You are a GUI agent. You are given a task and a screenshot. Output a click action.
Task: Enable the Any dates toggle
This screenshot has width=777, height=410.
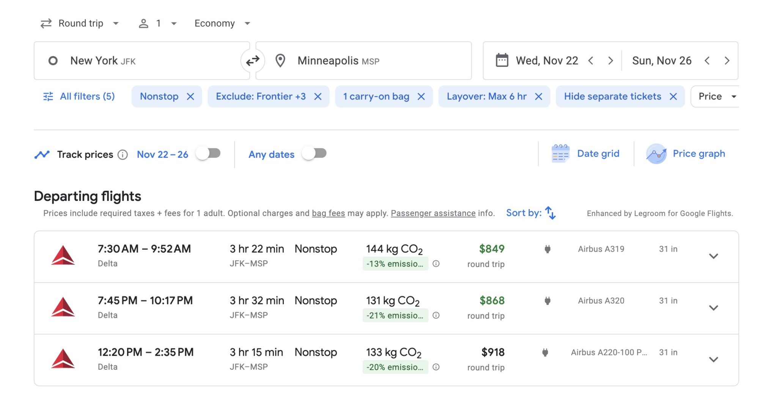click(314, 154)
